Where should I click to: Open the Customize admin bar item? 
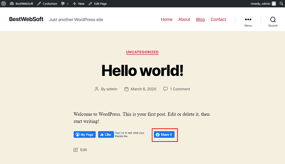coord(47,4)
